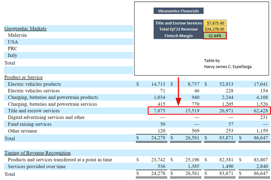271x180 pixels.
Task: Select the Services provided over time label
Action: (37, 166)
